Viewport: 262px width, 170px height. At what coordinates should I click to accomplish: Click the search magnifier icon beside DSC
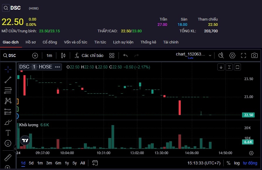click(6, 8)
